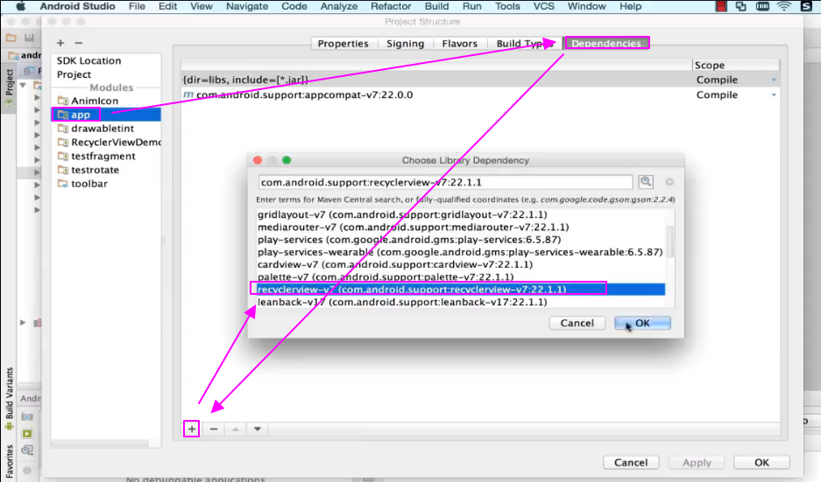This screenshot has width=821, height=482.
Task: Select mediarouter-v7 library entry
Action: click(461, 227)
